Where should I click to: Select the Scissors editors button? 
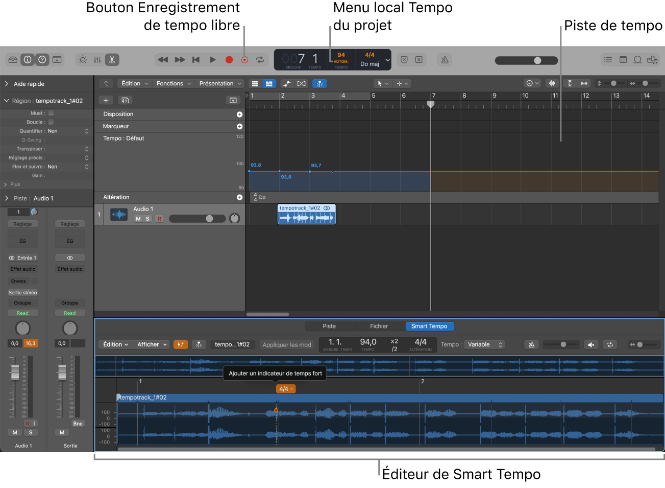click(x=112, y=60)
